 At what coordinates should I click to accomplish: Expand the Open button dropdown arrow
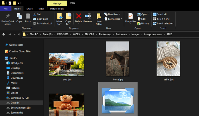[149, 14]
